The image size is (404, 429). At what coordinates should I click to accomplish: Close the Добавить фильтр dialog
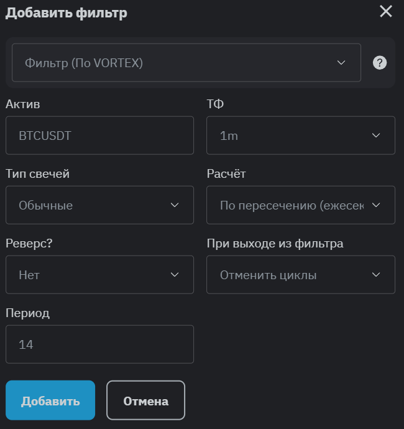(x=386, y=11)
